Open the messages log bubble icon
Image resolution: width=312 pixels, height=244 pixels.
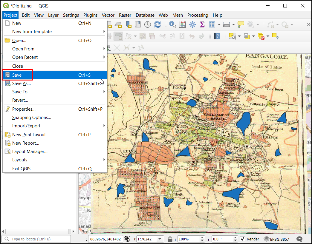coord(299,239)
